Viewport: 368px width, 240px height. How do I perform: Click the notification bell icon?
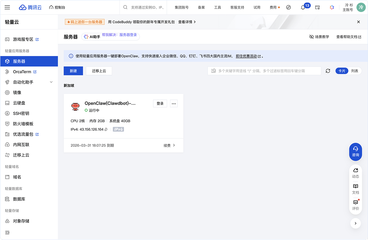point(303,8)
